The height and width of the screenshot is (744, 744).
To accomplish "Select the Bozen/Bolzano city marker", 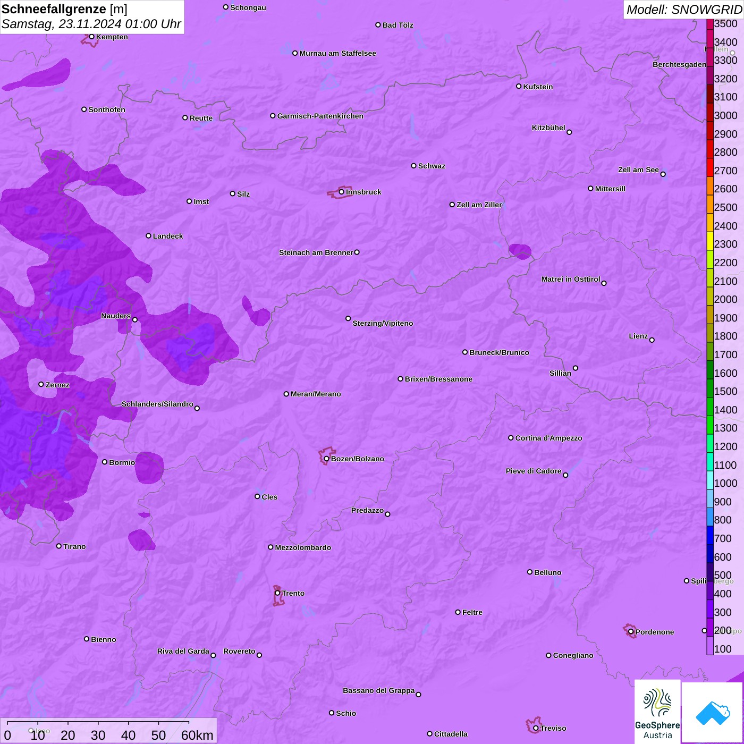I will pyautogui.click(x=326, y=459).
